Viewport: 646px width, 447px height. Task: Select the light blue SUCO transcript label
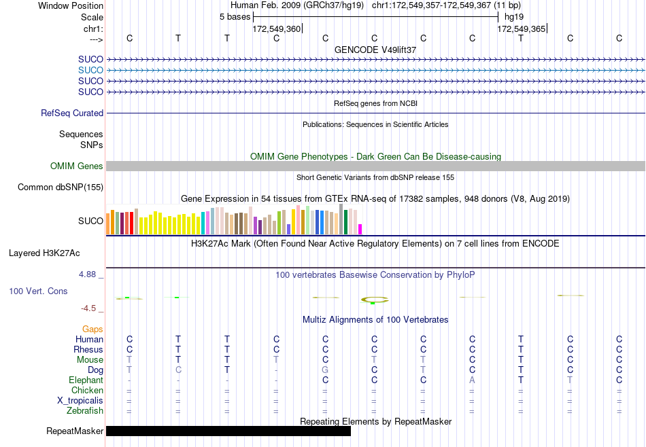pyautogui.click(x=90, y=70)
